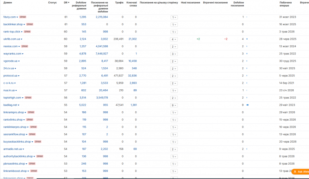
Task: Click the SPAM tag beside buyseobacklinks.shop
Action: 38,141
